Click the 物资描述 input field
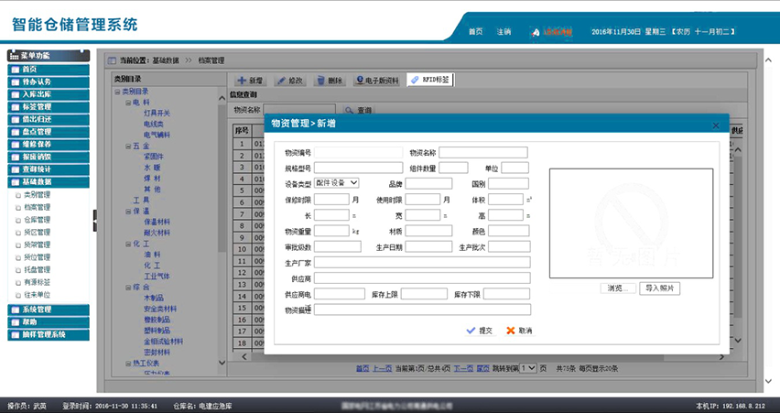The height and width of the screenshot is (413, 780). pyautogui.click(x=422, y=310)
